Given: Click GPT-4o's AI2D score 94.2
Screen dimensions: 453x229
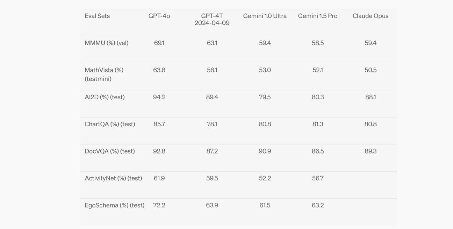Looking at the screenshot, I should pyautogui.click(x=159, y=97).
